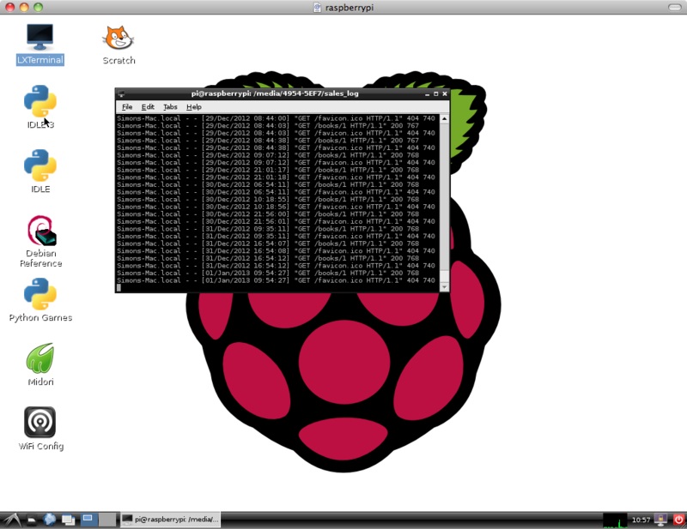Click the pi@raspberrypi taskbar window button
The height and width of the screenshot is (529, 687).
click(x=170, y=520)
